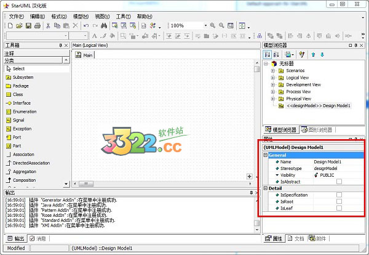The height and width of the screenshot is (255, 369).
Task: Click the Stereotype value designModel
Action: click(x=326, y=169)
